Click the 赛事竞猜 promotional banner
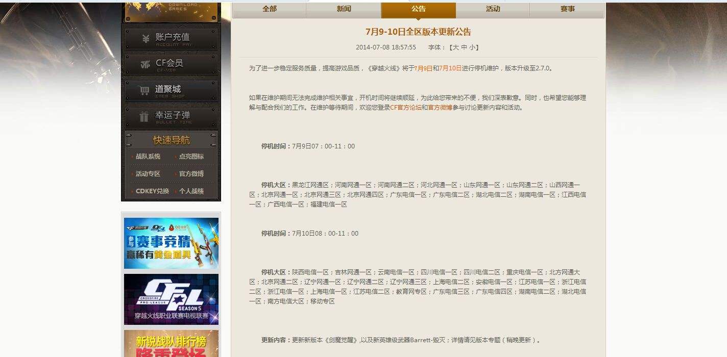Image resolution: width=727 pixels, height=357 pixels. pyautogui.click(x=171, y=243)
